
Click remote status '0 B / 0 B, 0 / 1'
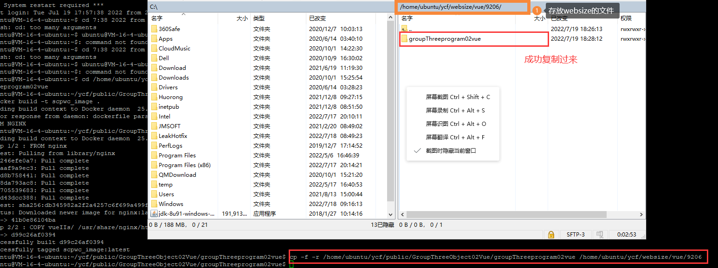pyautogui.click(x=421, y=224)
